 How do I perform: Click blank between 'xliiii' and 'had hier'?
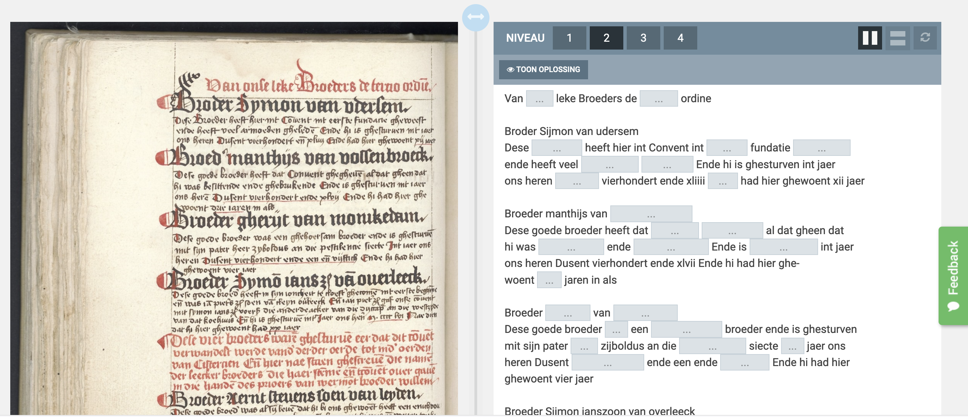click(x=723, y=181)
